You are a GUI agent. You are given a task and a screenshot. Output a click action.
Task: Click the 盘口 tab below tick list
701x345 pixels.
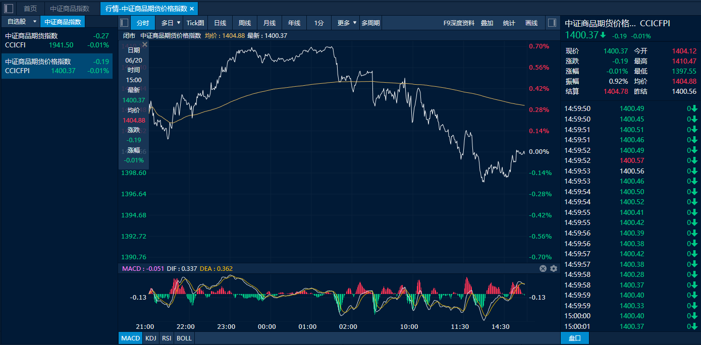tap(574, 338)
